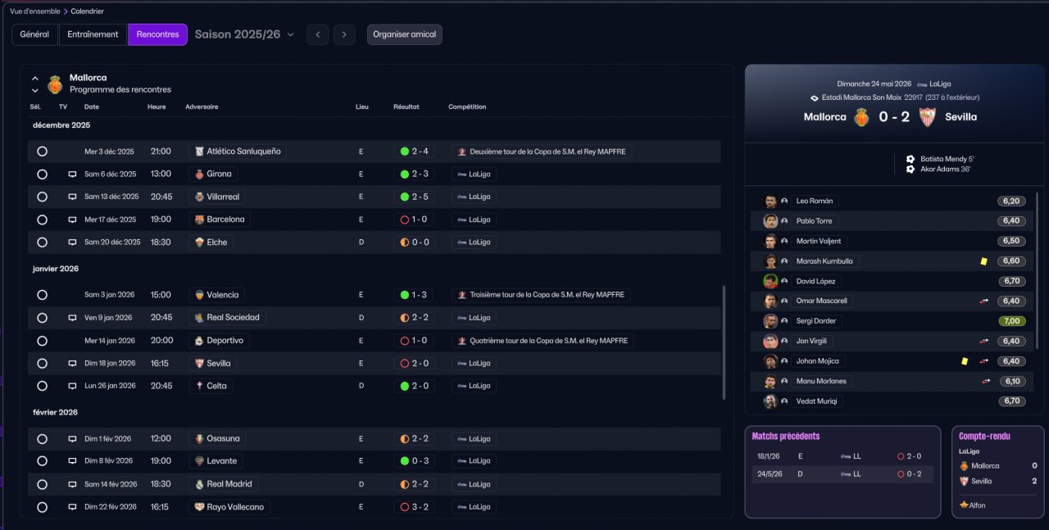The height and width of the screenshot is (530, 1049).
Task: Click the Barcelona club badge icon
Action: pos(199,220)
